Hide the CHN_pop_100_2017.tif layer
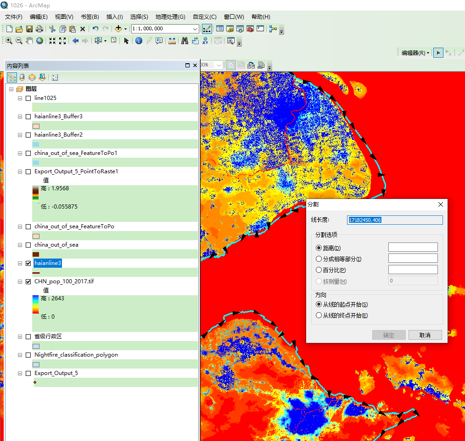 tap(28, 281)
